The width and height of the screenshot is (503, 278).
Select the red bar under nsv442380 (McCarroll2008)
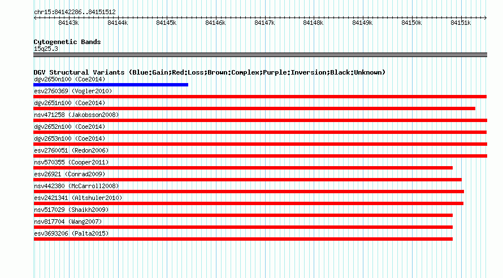click(x=249, y=192)
